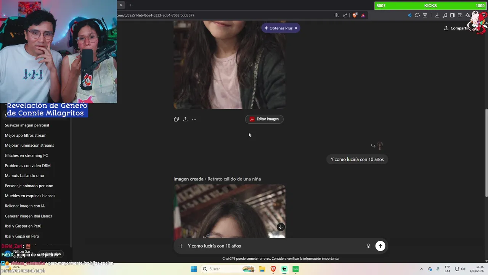Open chat 'Personaje animado peruano'
This screenshot has height=275, width=488.
click(29, 186)
